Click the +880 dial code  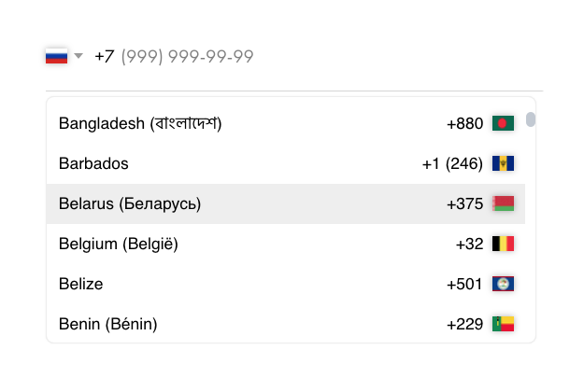pyautogui.click(x=464, y=123)
